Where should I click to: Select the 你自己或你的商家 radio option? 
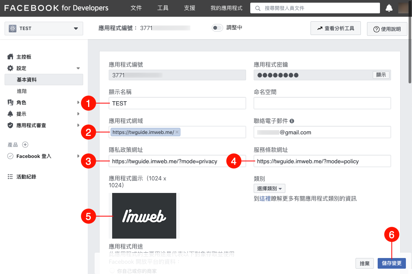[x=112, y=271]
